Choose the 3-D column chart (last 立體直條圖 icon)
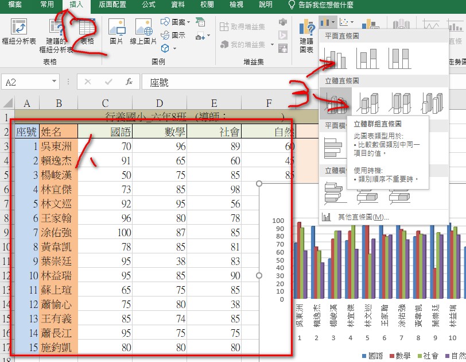Viewport: 466px width, 362px height. (432, 103)
